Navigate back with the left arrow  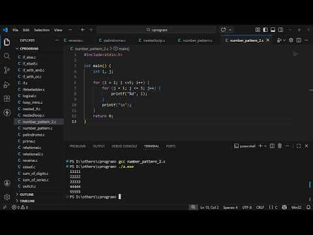tap(83, 30)
